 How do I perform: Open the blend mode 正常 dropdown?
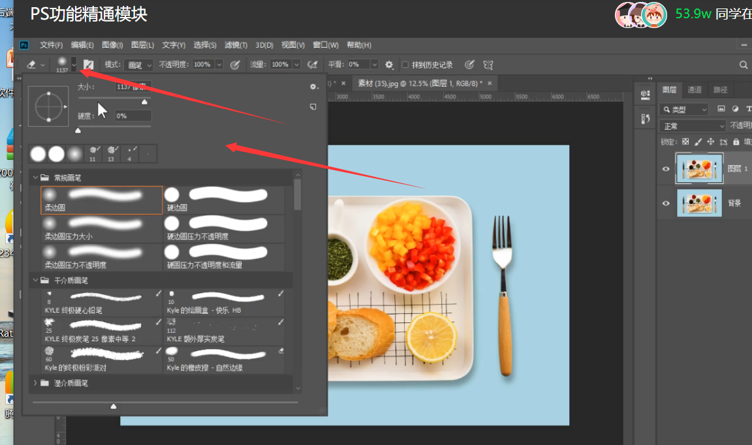tap(693, 126)
